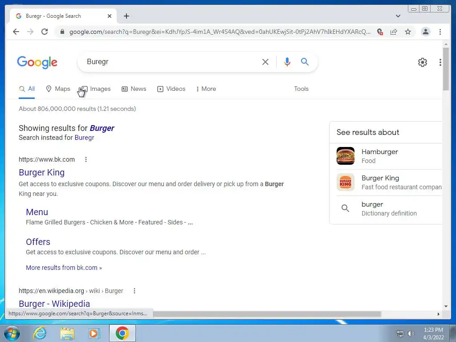Click the https://www.bk.com URL text

47,159
